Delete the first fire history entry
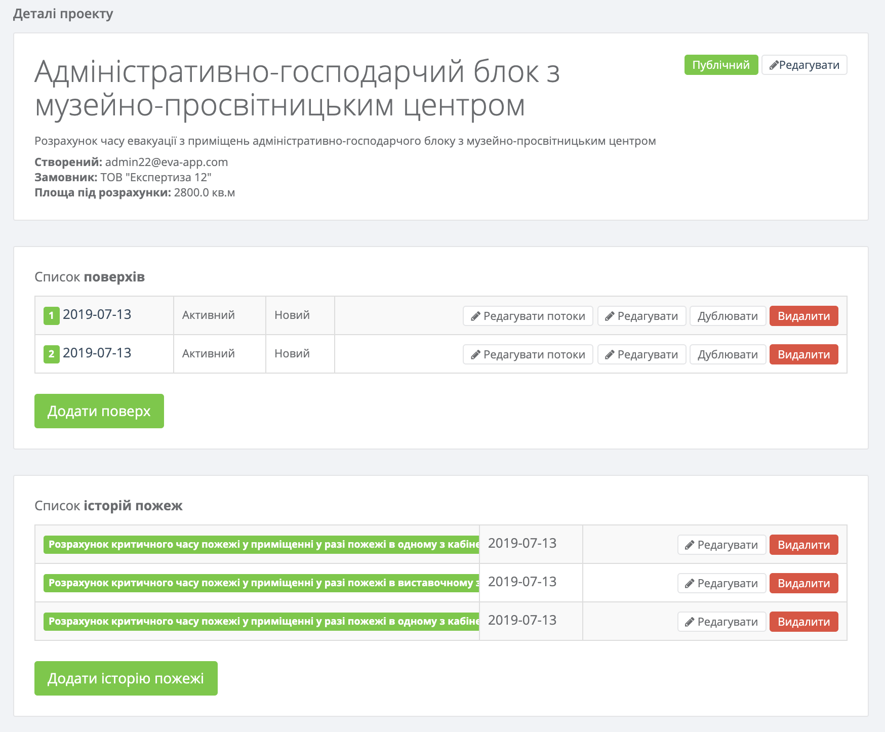Screen dimensions: 885x732 pos(803,545)
